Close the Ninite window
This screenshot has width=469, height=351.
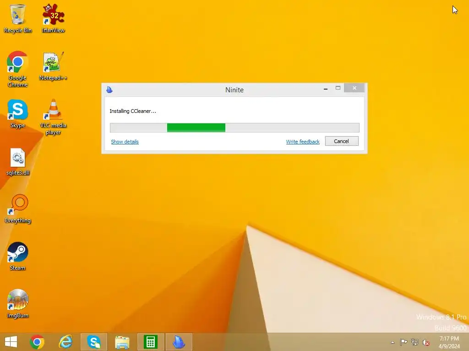354,88
